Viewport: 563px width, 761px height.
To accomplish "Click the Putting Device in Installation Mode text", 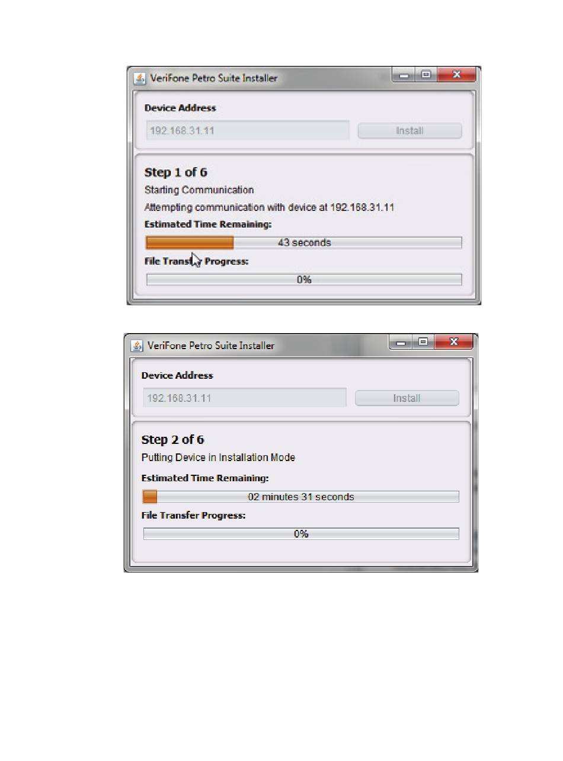I will pos(218,458).
